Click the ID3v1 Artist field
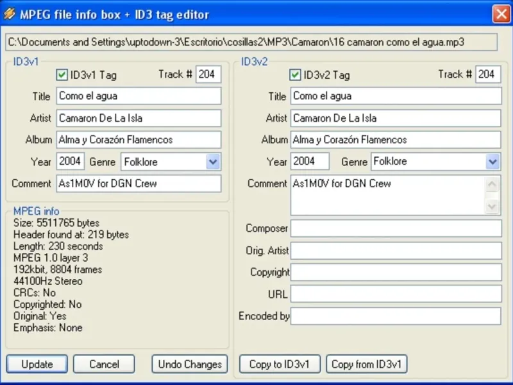 (139, 118)
